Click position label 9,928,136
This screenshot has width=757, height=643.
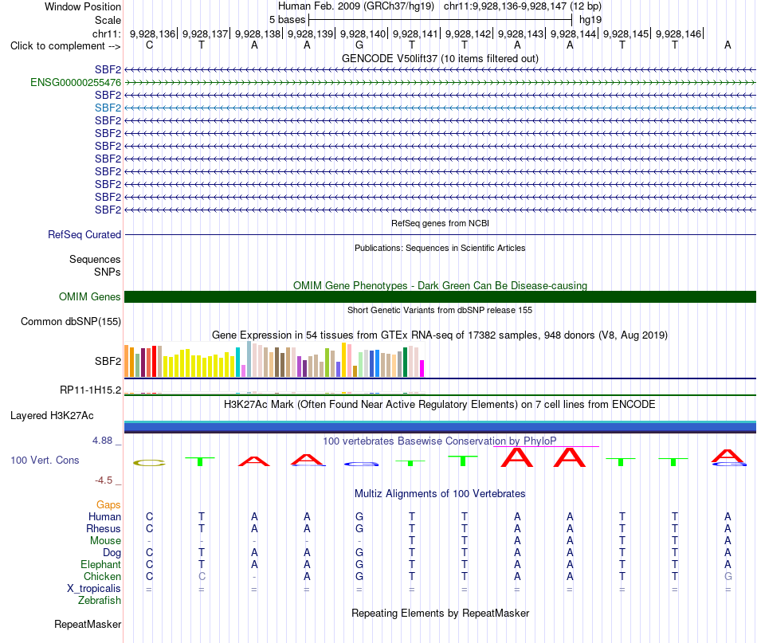coord(152,33)
